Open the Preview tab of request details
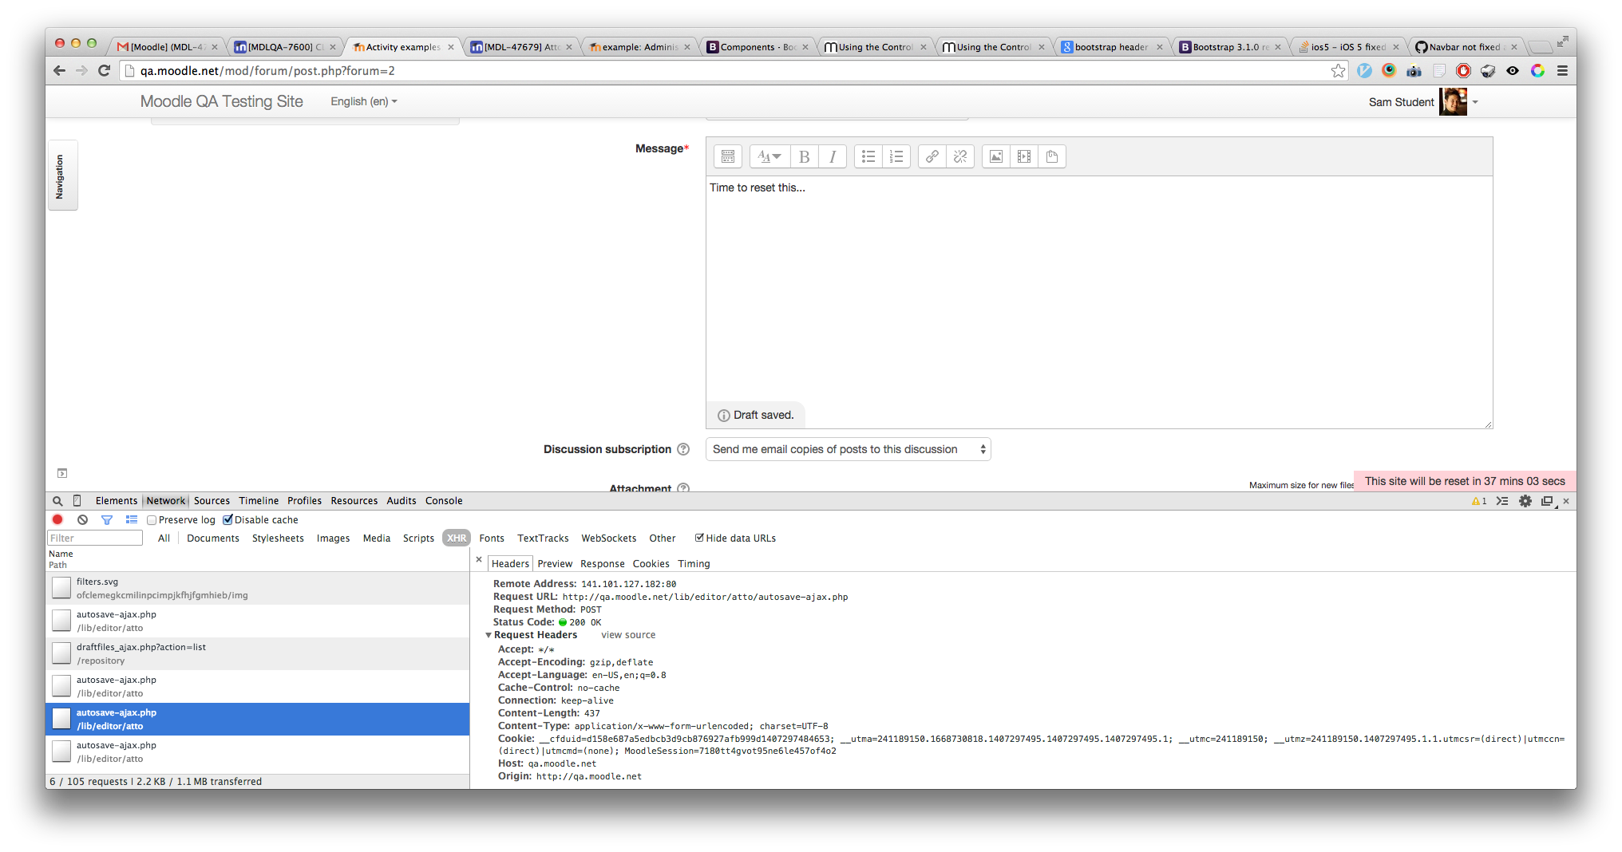1622x852 pixels. point(555,564)
